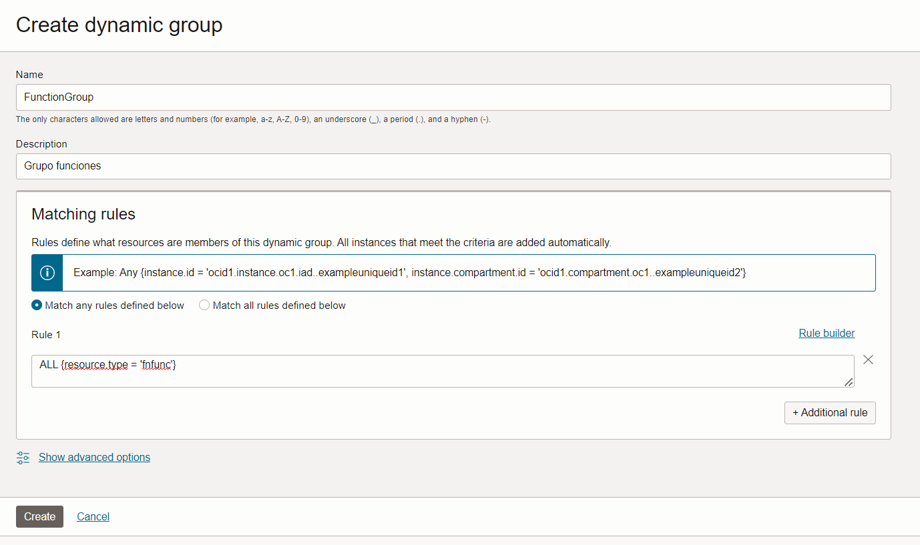The image size is (920, 545).
Task: Click the Description field
Action: [267, 166]
